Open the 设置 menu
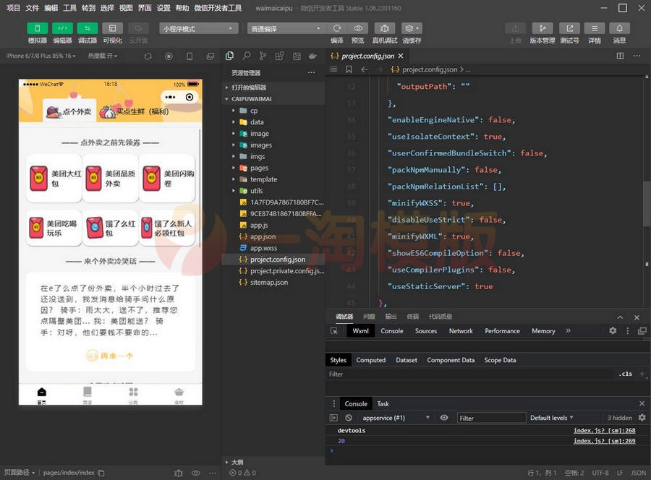This screenshot has height=480, width=651. (x=163, y=8)
